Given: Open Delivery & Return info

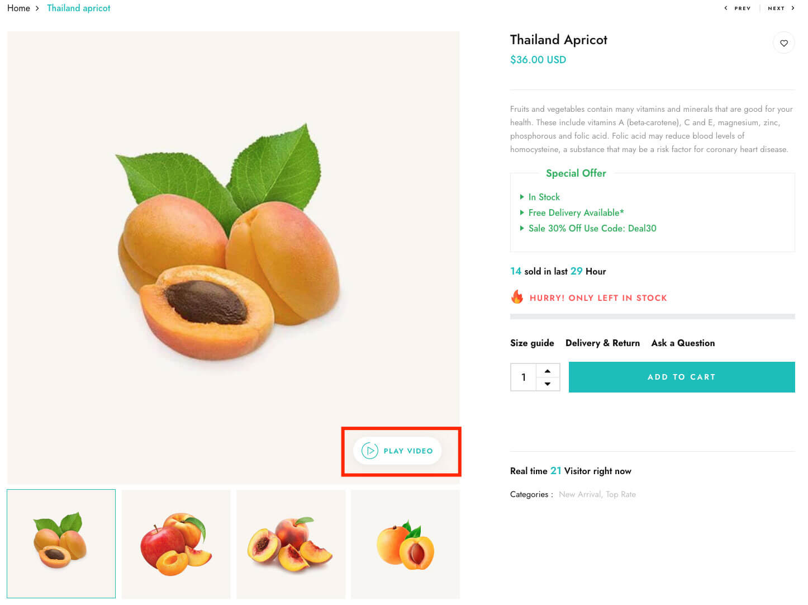Looking at the screenshot, I should coord(602,343).
